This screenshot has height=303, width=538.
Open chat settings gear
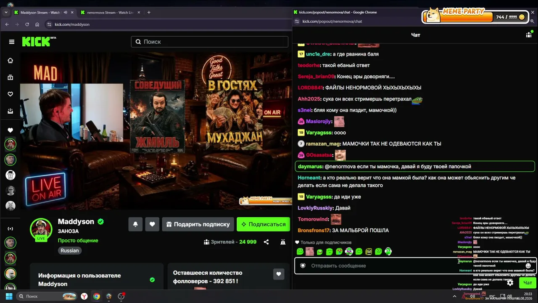tap(510, 283)
